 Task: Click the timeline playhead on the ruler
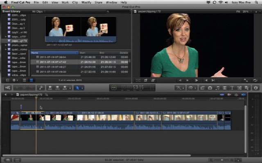36,98
